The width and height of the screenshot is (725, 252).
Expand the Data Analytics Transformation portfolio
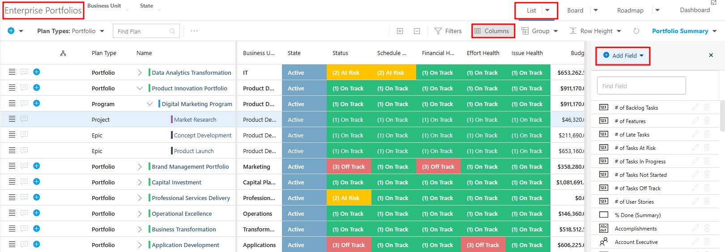(140, 73)
